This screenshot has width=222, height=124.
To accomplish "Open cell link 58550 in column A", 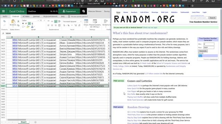I will click(15, 72).
